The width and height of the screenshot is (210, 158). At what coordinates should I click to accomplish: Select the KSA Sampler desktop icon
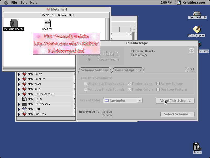[196, 29]
